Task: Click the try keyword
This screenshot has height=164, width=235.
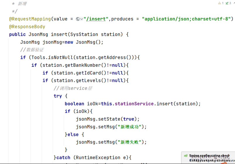Action: click(58, 96)
